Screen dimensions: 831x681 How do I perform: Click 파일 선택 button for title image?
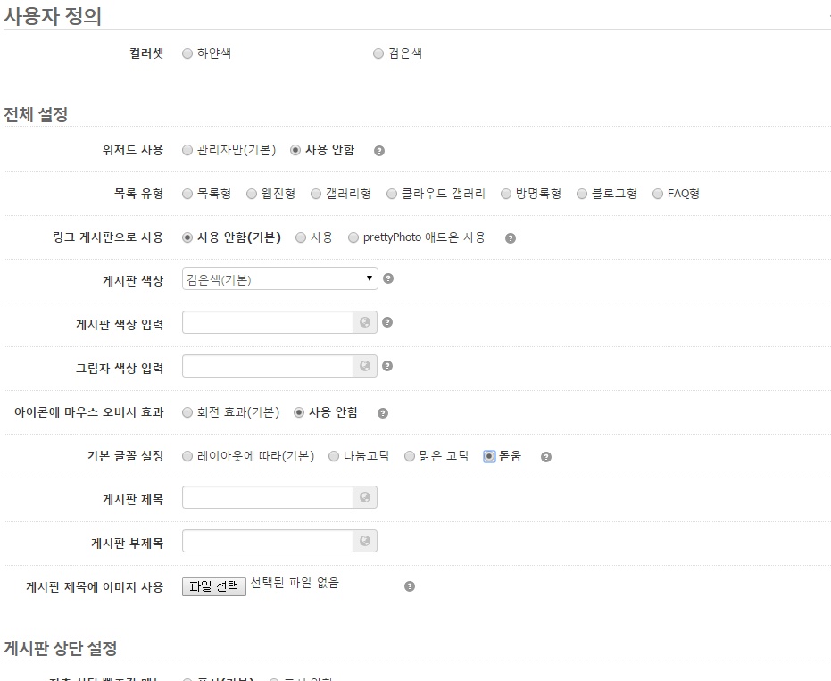pos(213,586)
